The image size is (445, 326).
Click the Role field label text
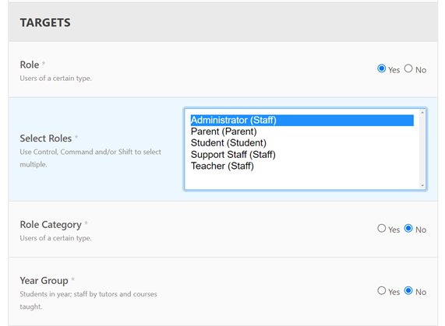click(x=30, y=65)
